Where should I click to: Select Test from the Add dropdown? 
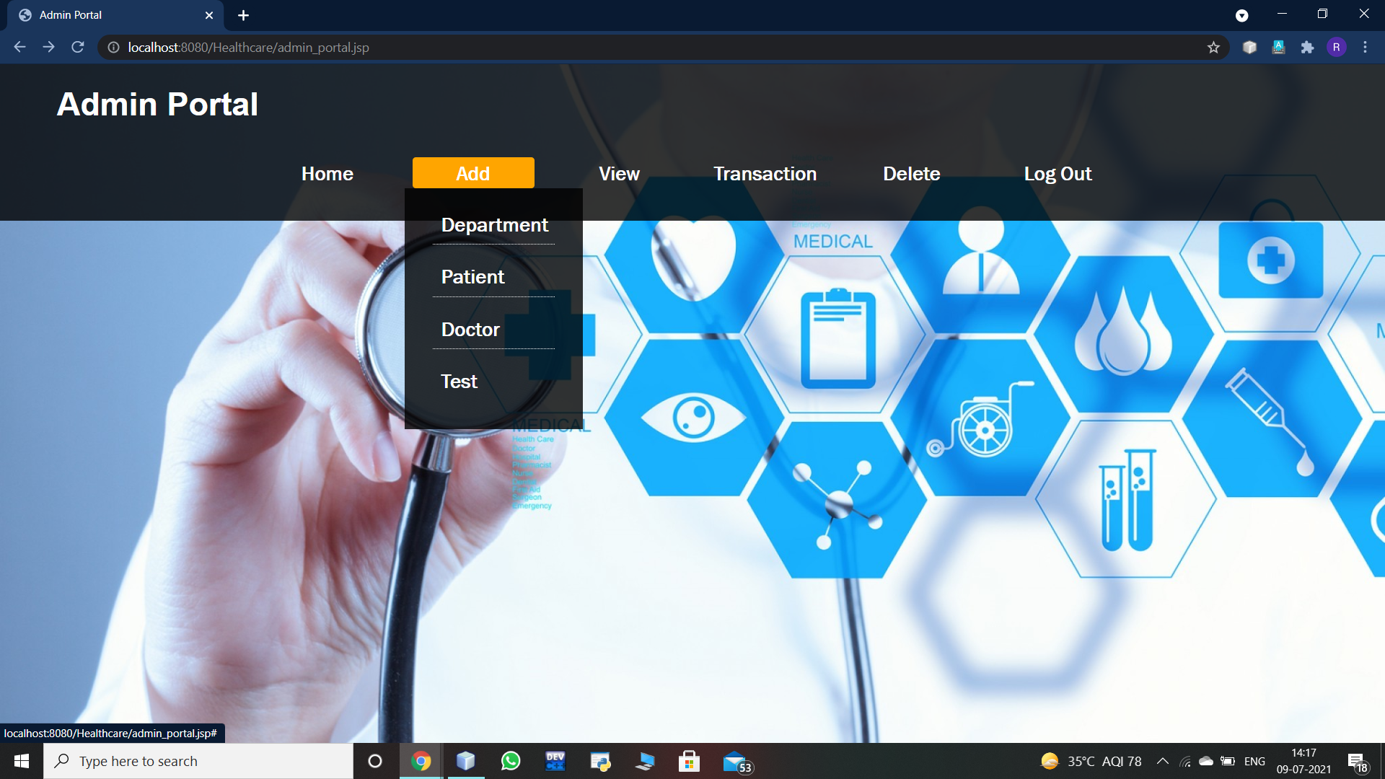pos(459,382)
